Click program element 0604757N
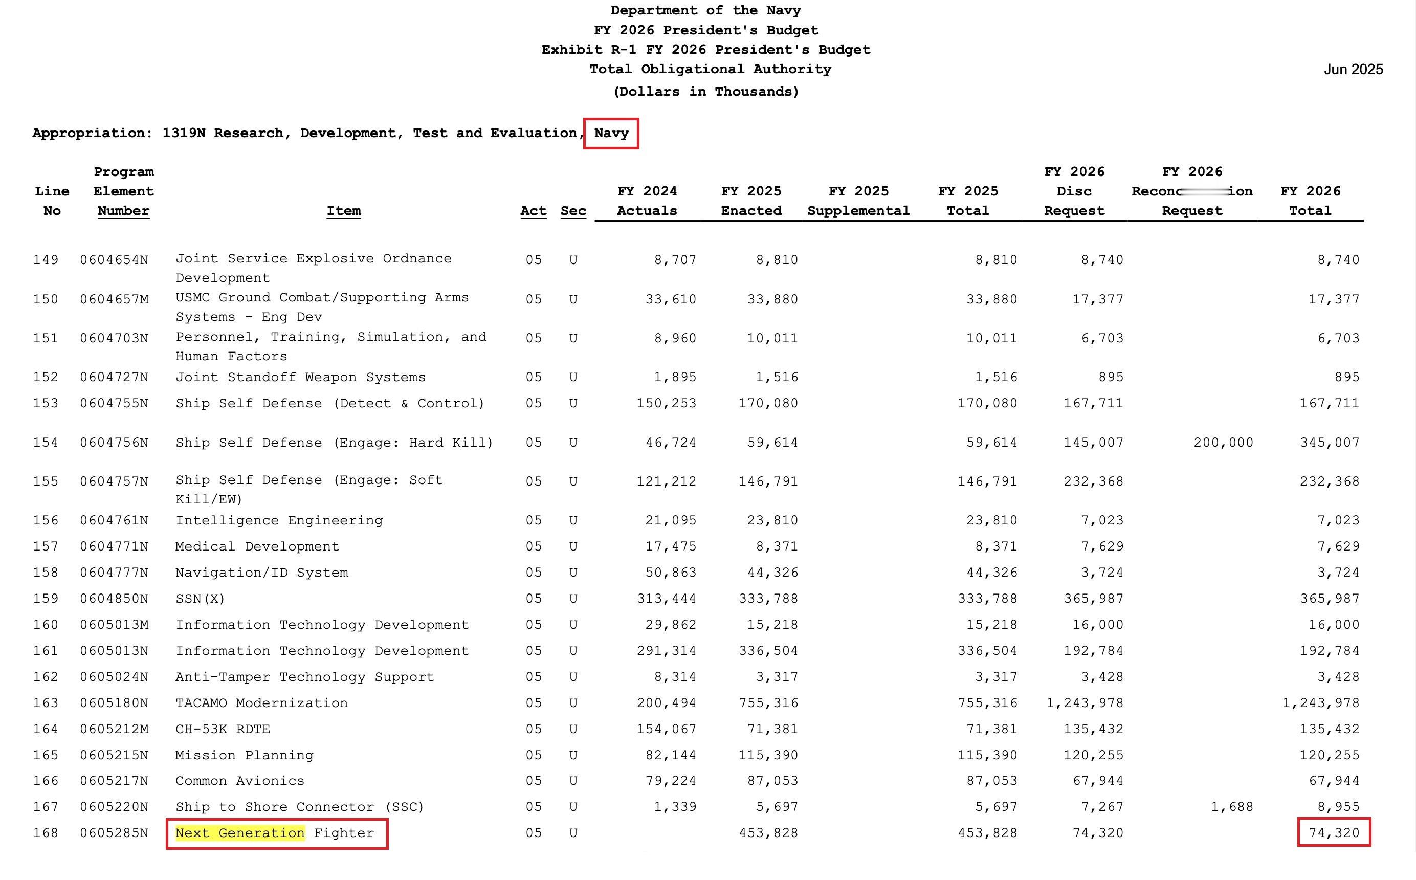The image size is (1416, 880). pyautogui.click(x=114, y=481)
